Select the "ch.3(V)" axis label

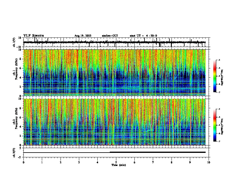[14, 153]
